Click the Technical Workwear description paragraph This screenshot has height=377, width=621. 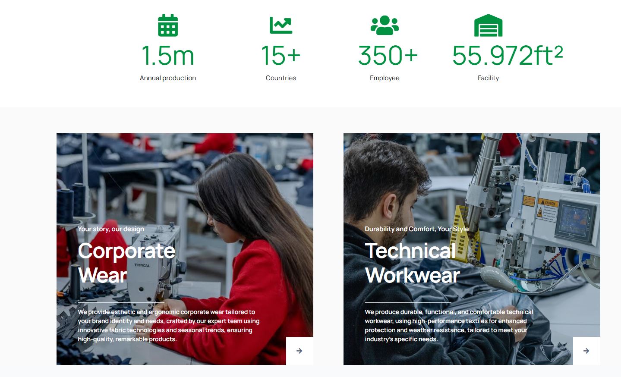click(x=448, y=325)
